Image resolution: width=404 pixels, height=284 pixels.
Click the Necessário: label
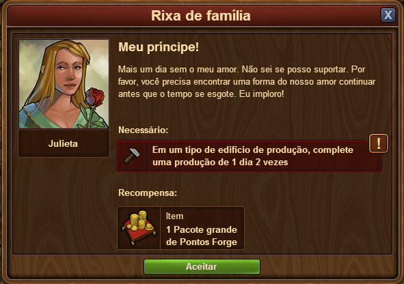point(144,130)
